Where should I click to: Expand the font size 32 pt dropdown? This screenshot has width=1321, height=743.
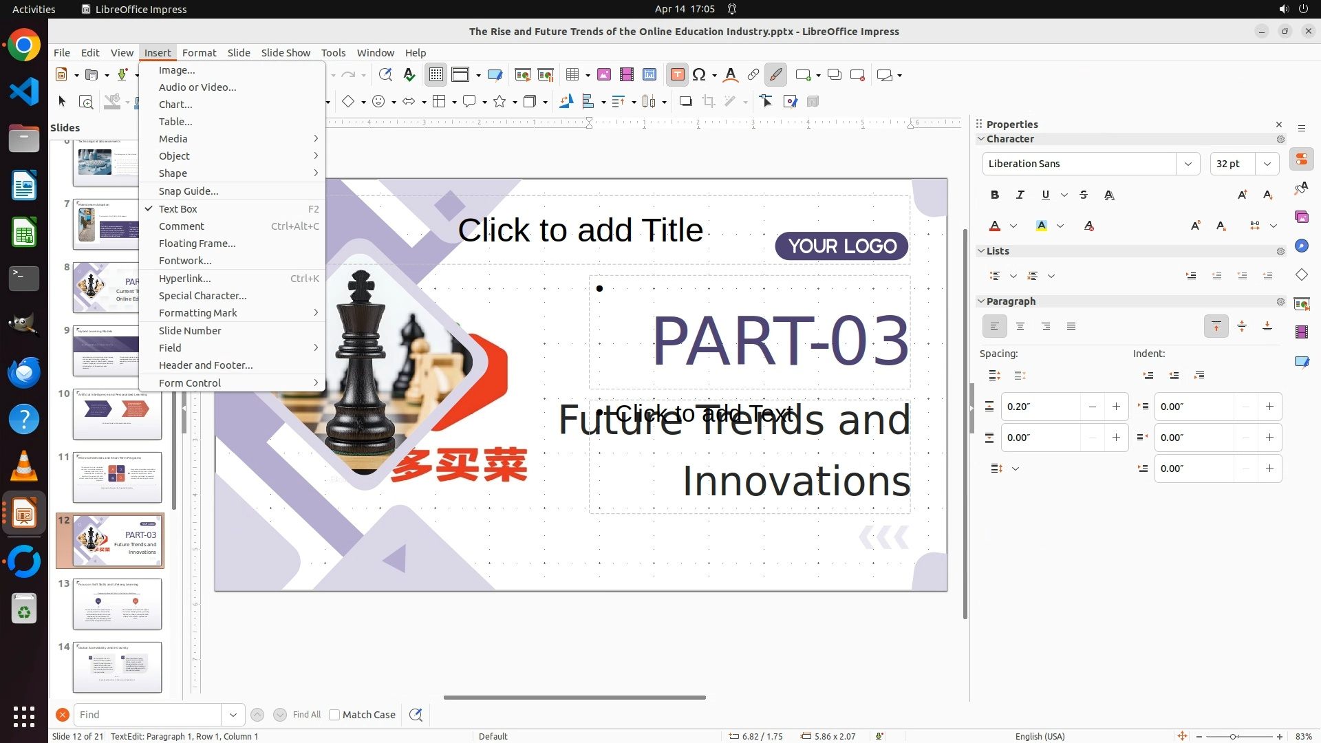click(x=1267, y=164)
